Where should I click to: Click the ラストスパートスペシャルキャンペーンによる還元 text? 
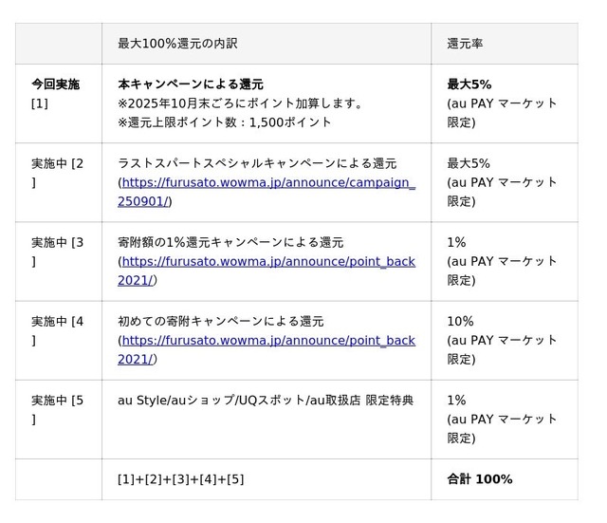click(x=257, y=163)
